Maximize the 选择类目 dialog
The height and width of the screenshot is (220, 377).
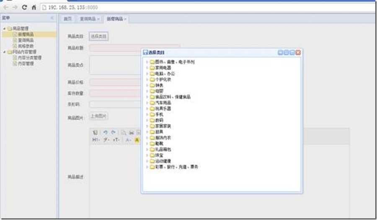click(x=292, y=52)
